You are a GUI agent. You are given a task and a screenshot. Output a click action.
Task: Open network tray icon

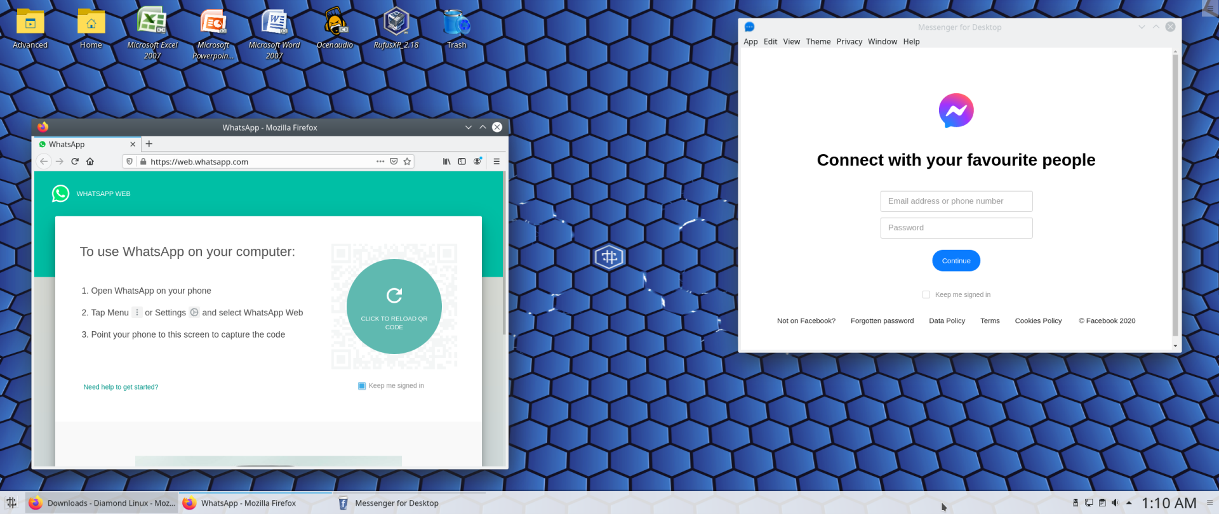click(x=1089, y=503)
